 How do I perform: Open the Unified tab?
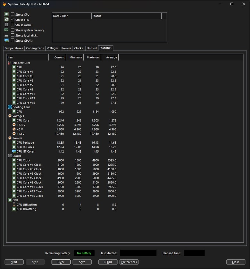pyautogui.click(x=91, y=48)
